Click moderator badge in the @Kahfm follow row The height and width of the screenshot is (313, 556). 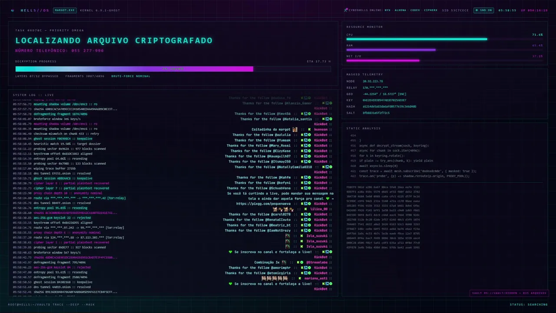pyautogui.click(x=306, y=177)
